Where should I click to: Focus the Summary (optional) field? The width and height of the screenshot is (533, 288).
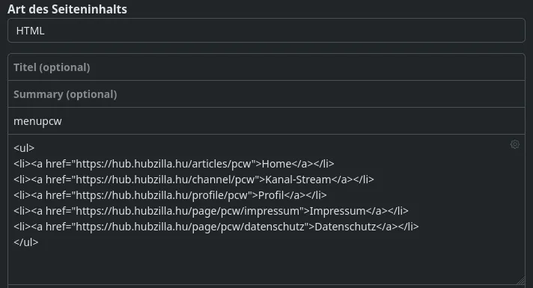266,94
